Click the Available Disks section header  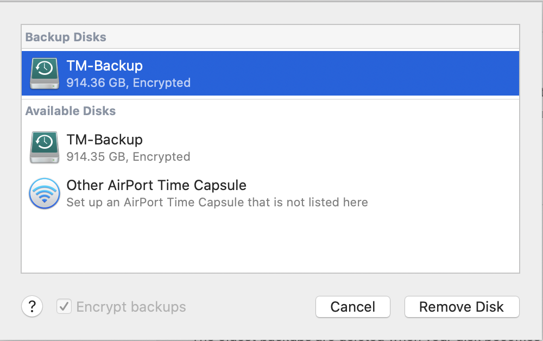tap(71, 111)
